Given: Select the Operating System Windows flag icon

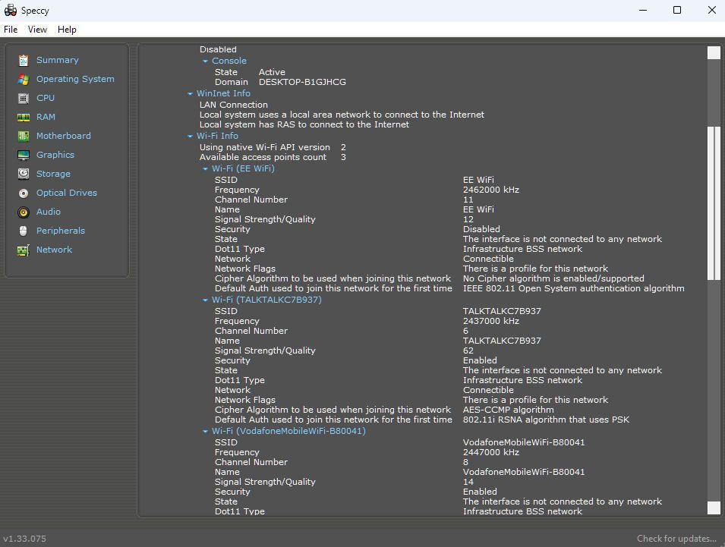Looking at the screenshot, I should pyautogui.click(x=24, y=80).
